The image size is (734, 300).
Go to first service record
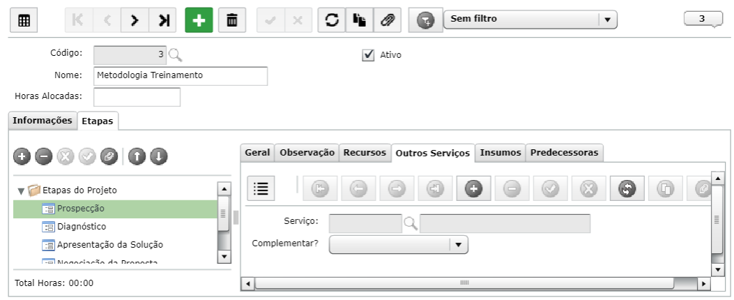tap(320, 188)
